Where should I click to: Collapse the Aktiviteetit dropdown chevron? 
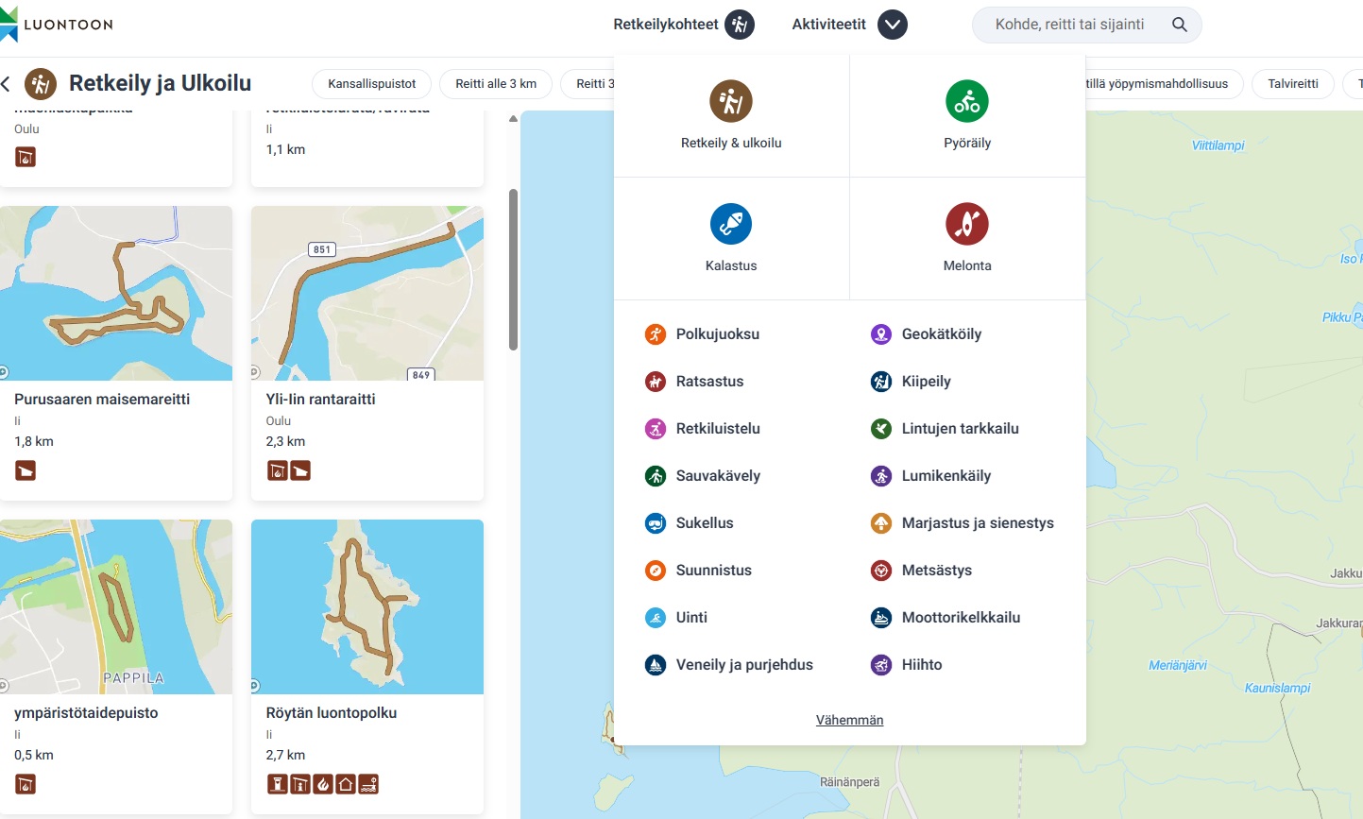(892, 25)
